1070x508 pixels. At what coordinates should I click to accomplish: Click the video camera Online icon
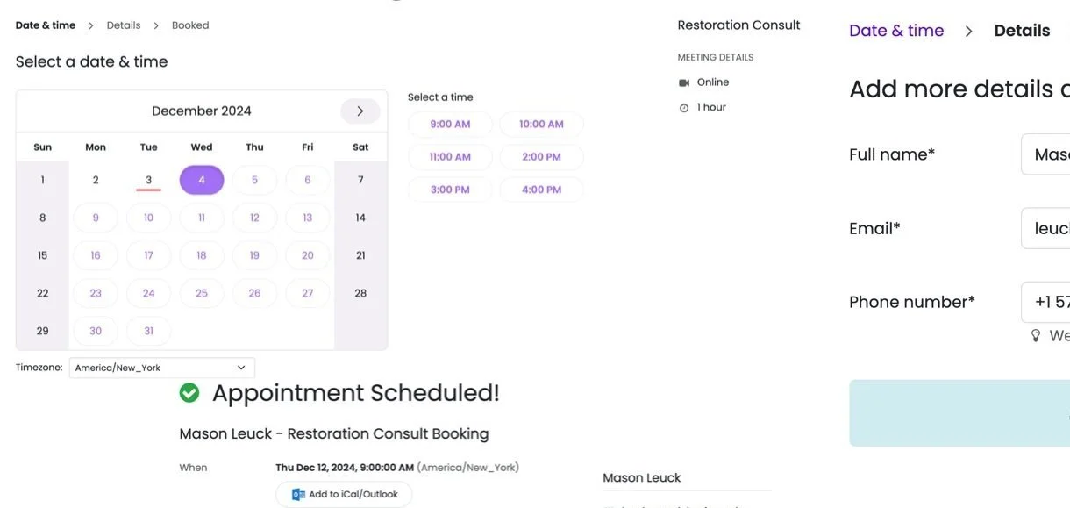[x=684, y=82]
